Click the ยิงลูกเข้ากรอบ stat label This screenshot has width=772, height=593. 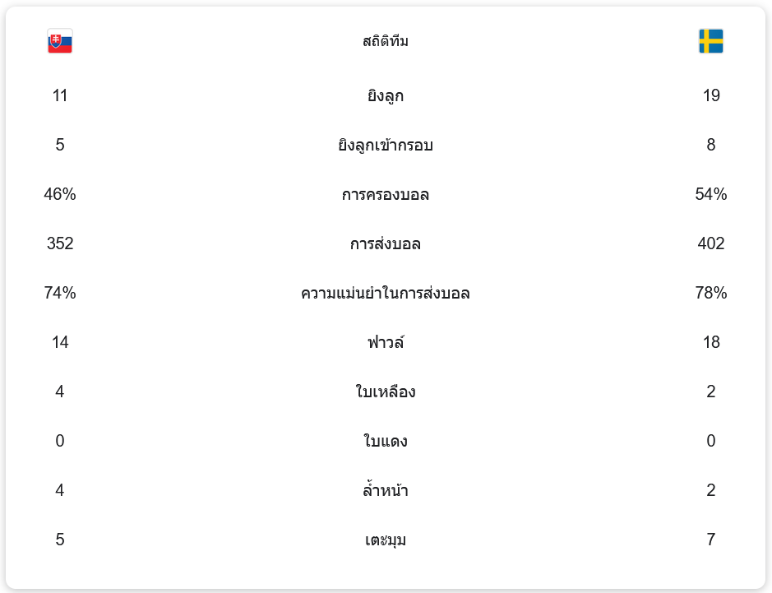coord(385,146)
